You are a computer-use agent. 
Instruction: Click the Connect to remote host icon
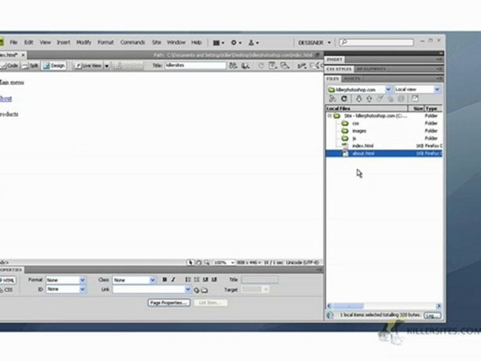click(x=332, y=99)
